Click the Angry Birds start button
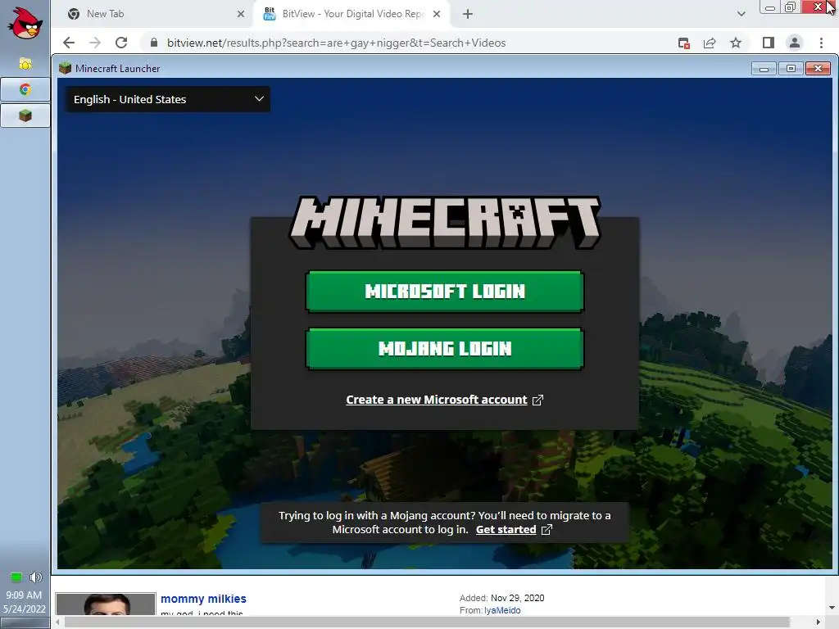The height and width of the screenshot is (629, 839). pos(25,23)
